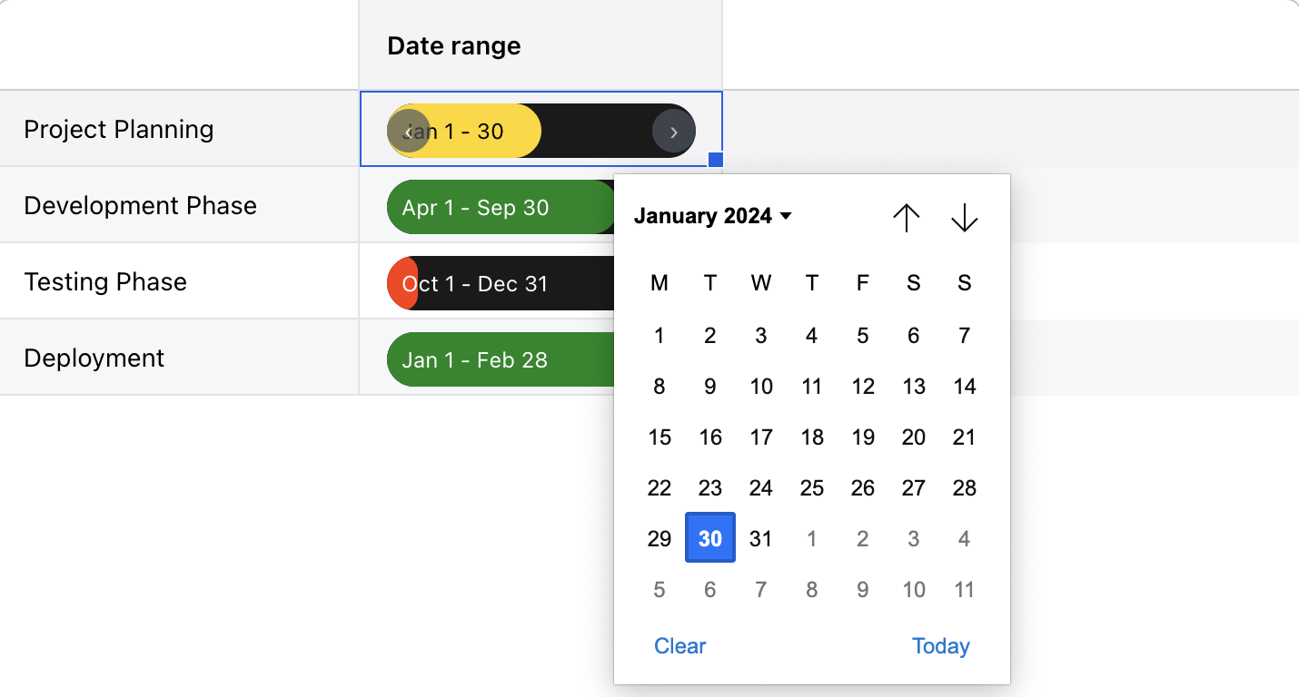The height and width of the screenshot is (697, 1299).
Task: Select the Project Planning row label
Action: tap(119, 130)
